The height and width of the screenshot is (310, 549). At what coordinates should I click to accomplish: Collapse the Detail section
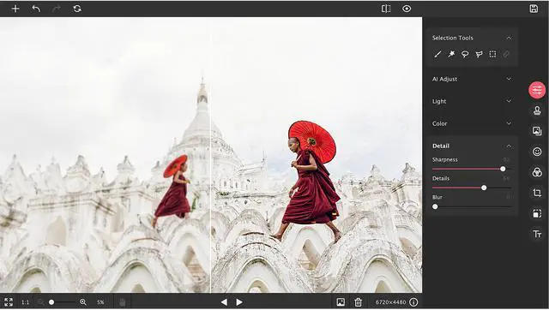click(x=509, y=146)
